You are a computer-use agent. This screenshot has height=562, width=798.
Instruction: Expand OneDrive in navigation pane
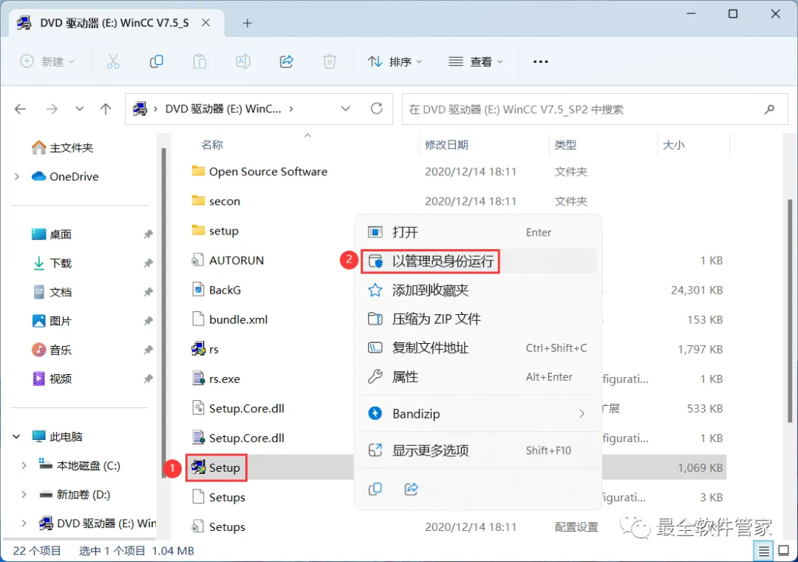[x=17, y=177]
